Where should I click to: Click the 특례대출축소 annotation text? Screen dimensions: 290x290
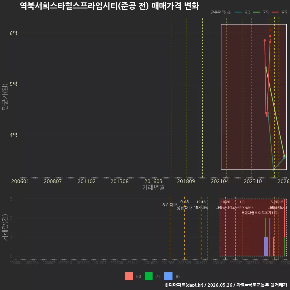pyautogui.click(x=251, y=213)
